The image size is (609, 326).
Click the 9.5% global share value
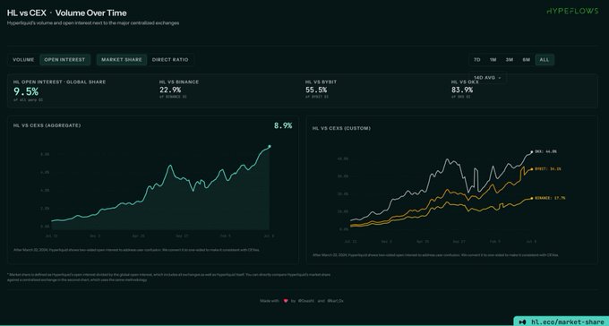26,91
